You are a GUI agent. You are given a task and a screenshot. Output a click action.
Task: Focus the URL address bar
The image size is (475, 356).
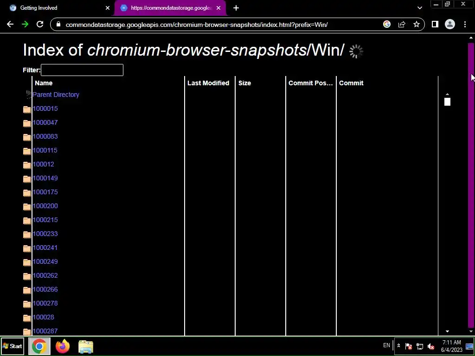click(x=196, y=25)
